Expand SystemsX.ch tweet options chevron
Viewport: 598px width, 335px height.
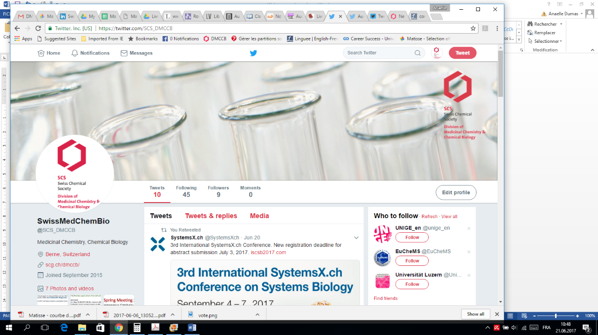356,238
